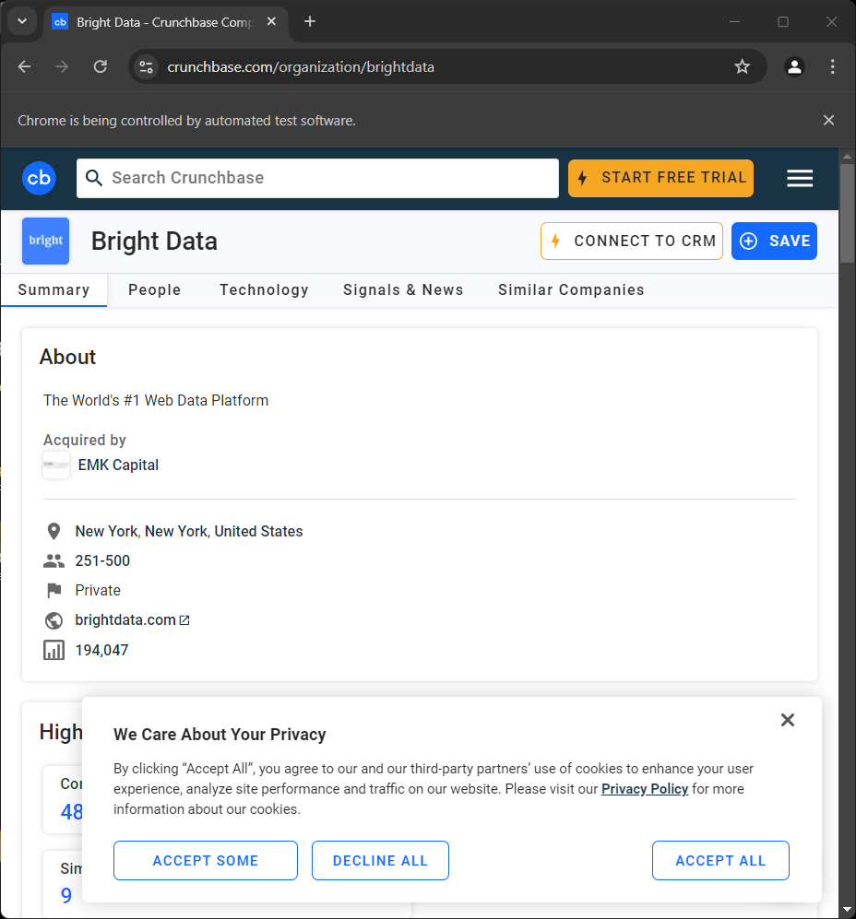Dismiss the automated test software banner
The width and height of the screenshot is (856, 919).
coord(828,120)
